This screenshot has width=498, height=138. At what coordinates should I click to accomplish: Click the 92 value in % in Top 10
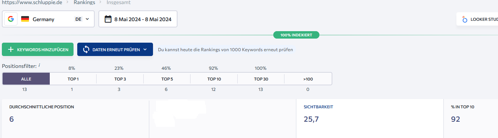click(x=456, y=119)
